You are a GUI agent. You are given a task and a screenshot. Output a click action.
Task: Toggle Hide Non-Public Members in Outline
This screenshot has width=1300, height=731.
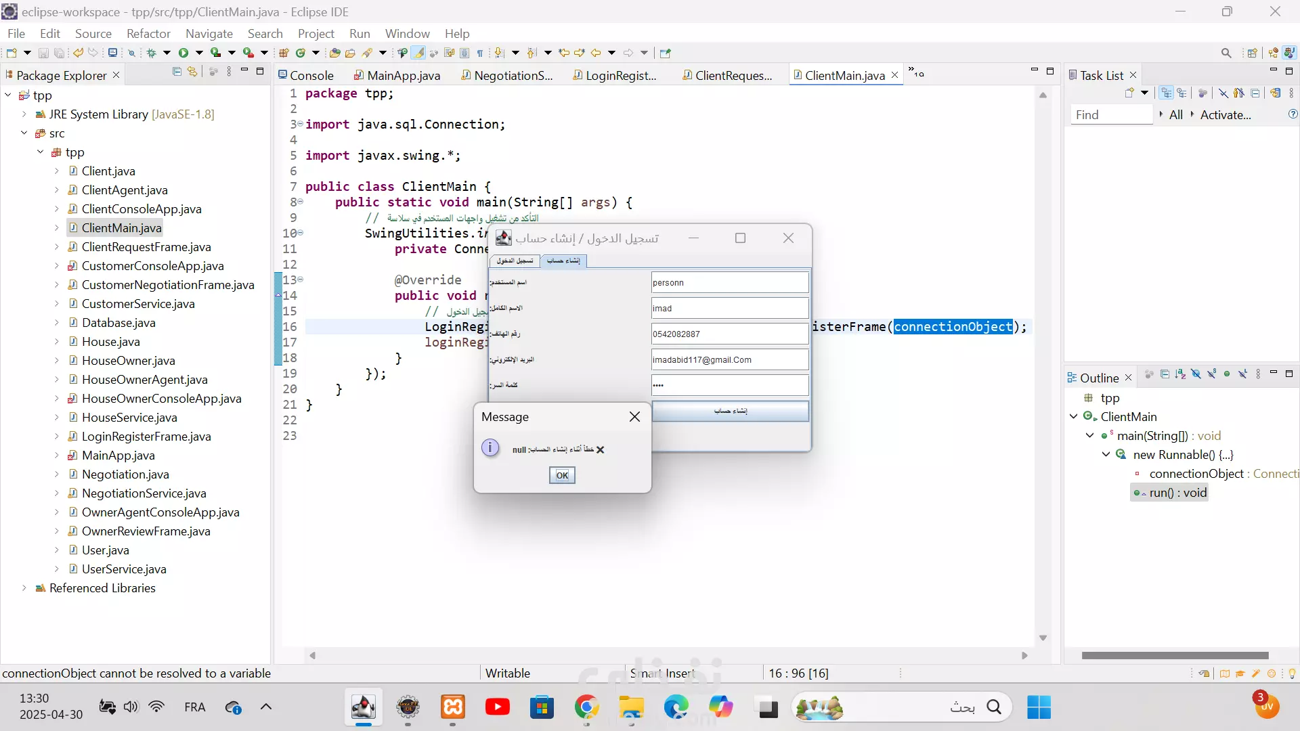point(1227,374)
